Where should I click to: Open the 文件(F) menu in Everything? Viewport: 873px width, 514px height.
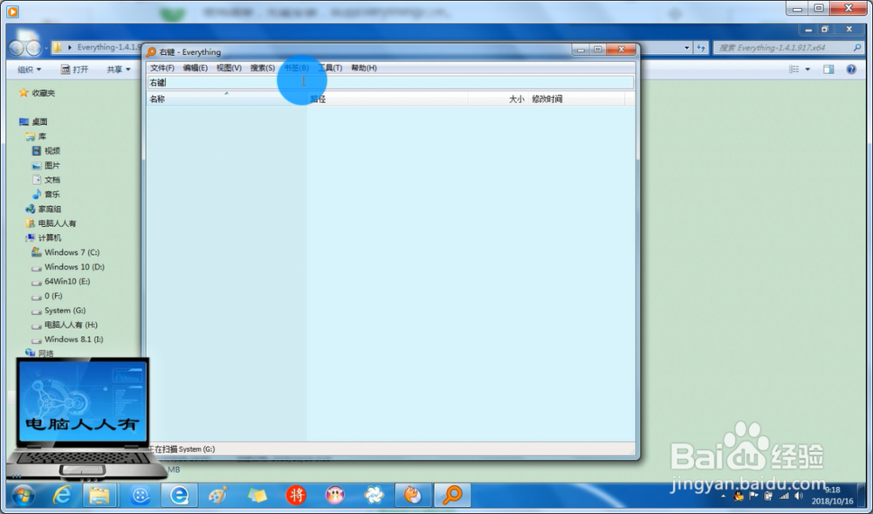pyautogui.click(x=162, y=68)
